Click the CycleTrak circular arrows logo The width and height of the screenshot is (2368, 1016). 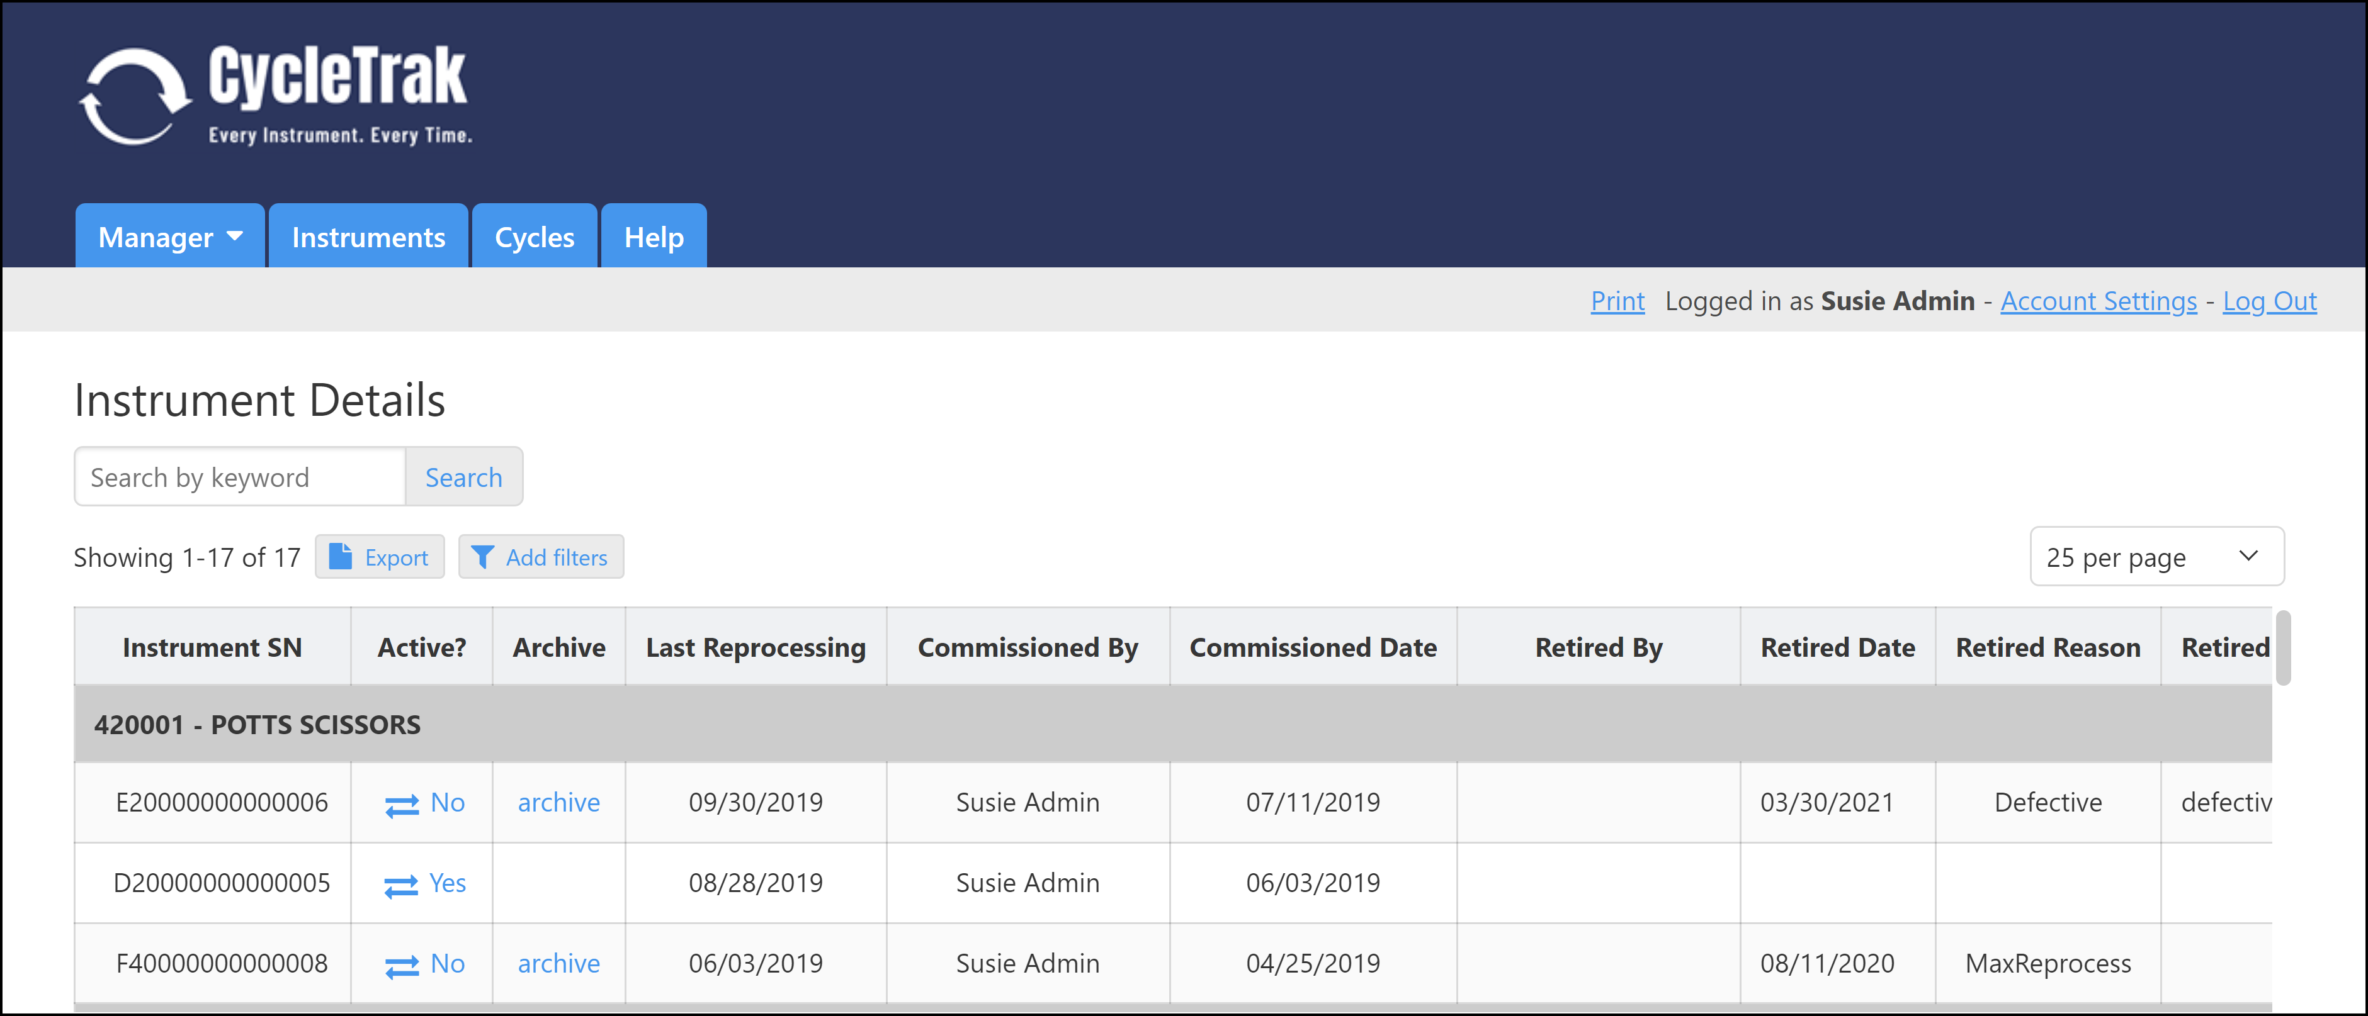[135, 96]
